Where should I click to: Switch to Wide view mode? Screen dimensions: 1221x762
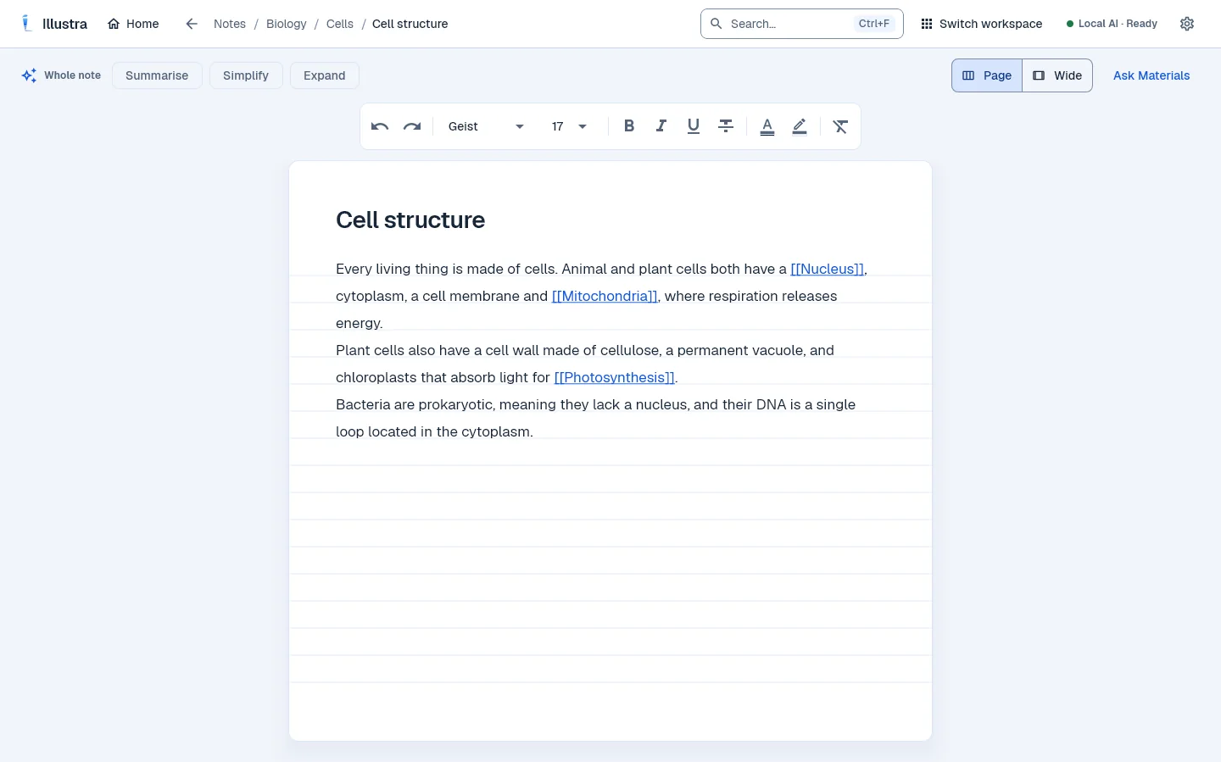click(1057, 75)
